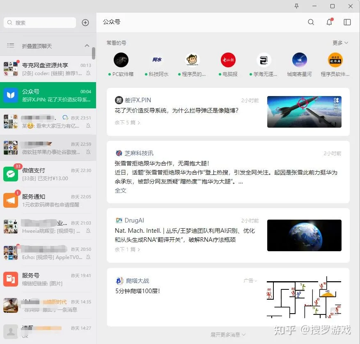Open 微信支付 已支付¥13.00 message row

tap(48, 174)
